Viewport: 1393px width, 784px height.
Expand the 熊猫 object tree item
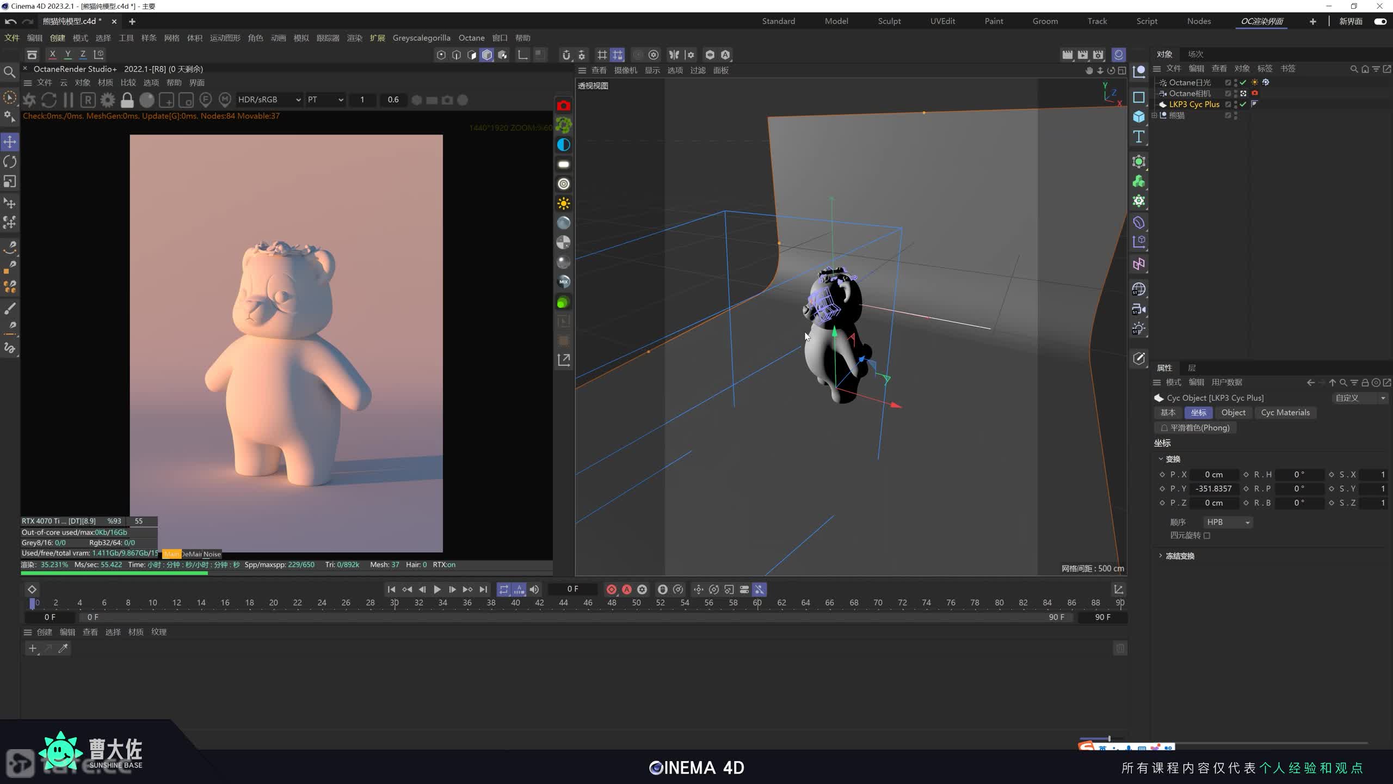coord(1155,115)
